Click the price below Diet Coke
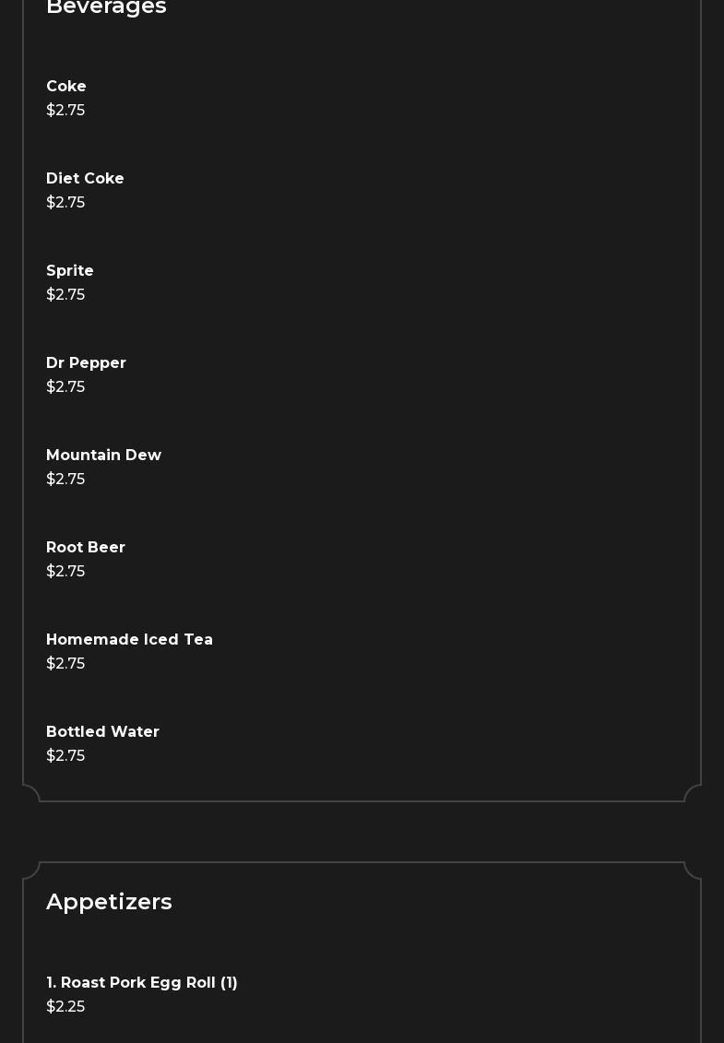The height and width of the screenshot is (1043, 724). pyautogui.click(x=65, y=203)
